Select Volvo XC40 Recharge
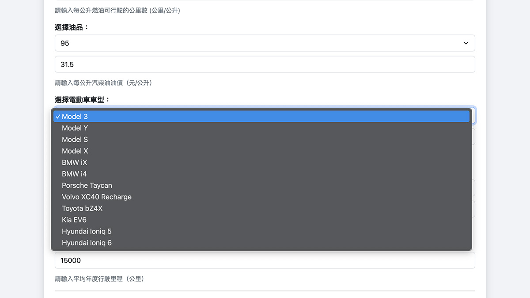The height and width of the screenshot is (298, 530). coord(261,197)
